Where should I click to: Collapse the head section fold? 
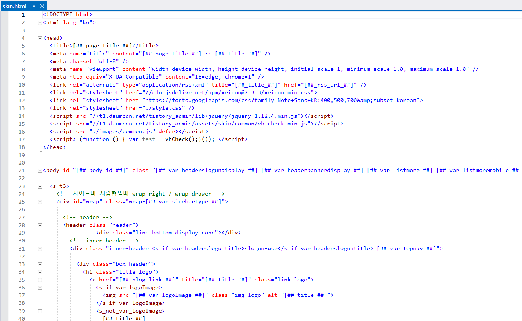click(40, 38)
